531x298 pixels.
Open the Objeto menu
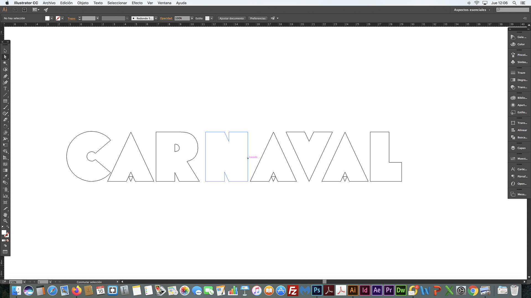coord(83,3)
